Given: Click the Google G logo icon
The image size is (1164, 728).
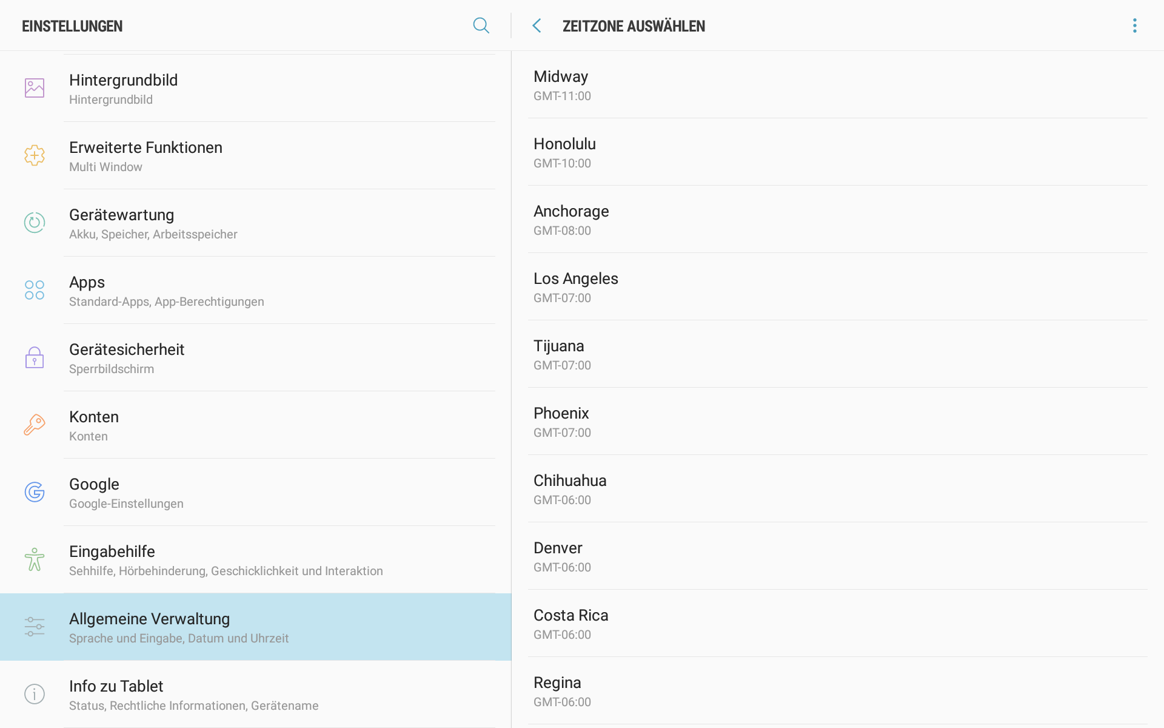Looking at the screenshot, I should (35, 492).
